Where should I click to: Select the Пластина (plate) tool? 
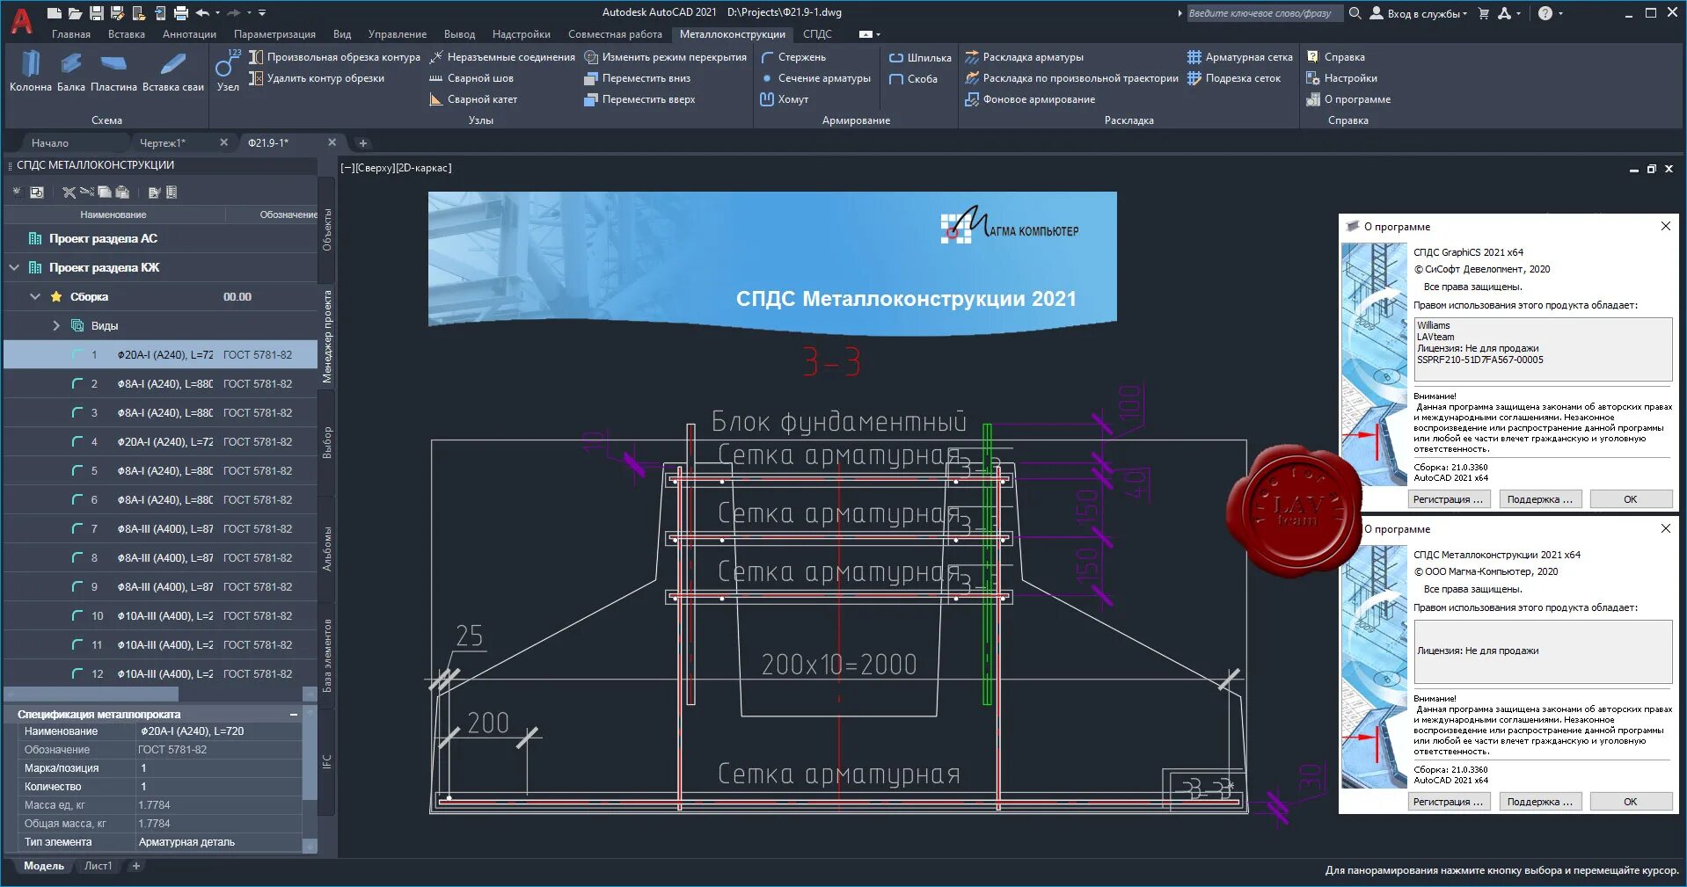[x=113, y=71]
